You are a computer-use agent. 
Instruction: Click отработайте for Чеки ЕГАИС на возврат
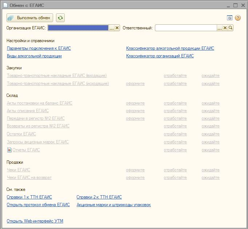point(175,178)
